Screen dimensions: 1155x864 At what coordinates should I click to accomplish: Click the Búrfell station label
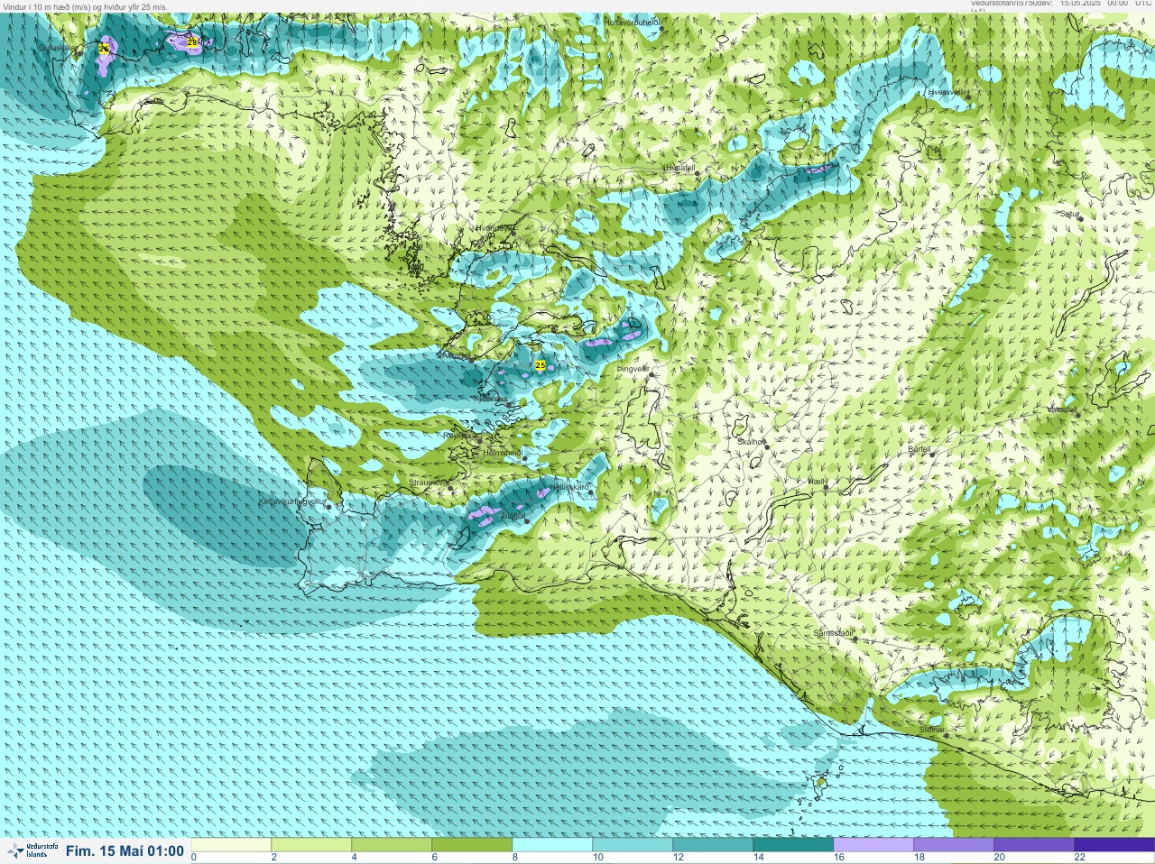click(x=919, y=449)
